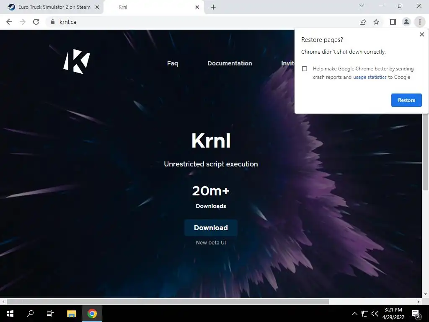Click the Chrome taskbar icon
Image resolution: width=429 pixels, height=322 pixels.
92,314
